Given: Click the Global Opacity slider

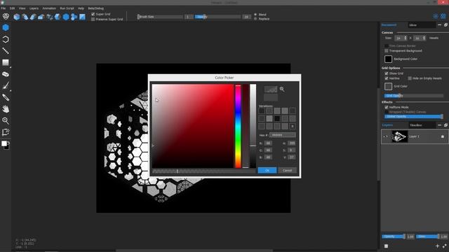Looking at the screenshot, I should [414, 117].
